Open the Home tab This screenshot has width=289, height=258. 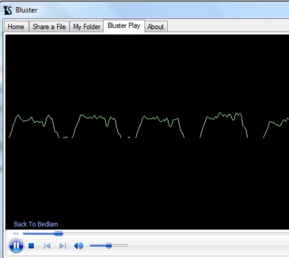16,27
